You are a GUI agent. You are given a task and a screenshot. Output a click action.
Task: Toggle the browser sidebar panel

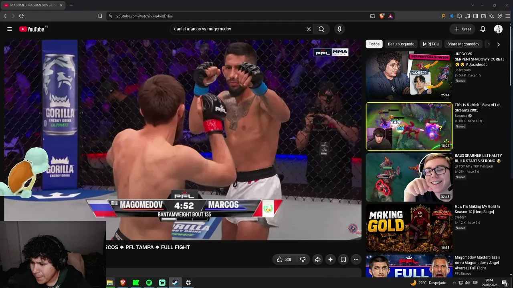tap(476, 16)
